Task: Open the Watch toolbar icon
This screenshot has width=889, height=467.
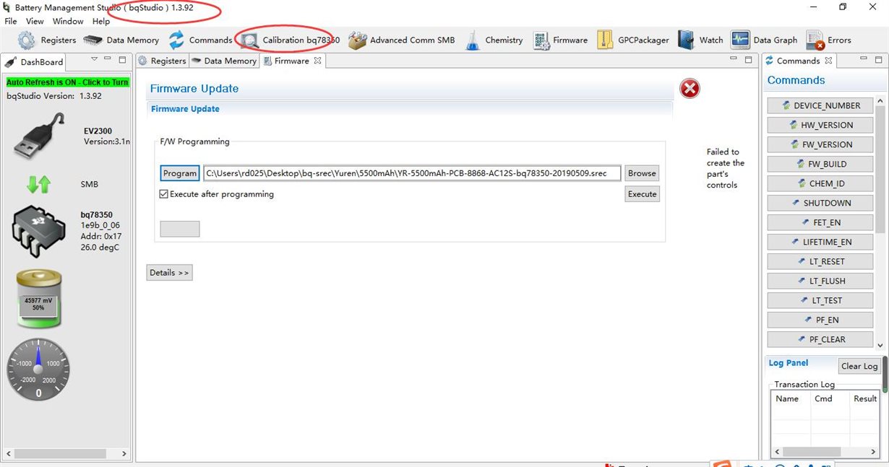Action: pyautogui.click(x=687, y=40)
